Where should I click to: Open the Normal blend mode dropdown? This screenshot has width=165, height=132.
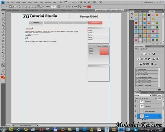tap(143, 95)
